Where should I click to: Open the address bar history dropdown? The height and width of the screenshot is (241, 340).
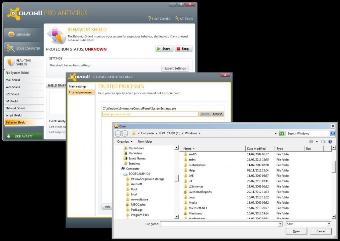(x=276, y=133)
